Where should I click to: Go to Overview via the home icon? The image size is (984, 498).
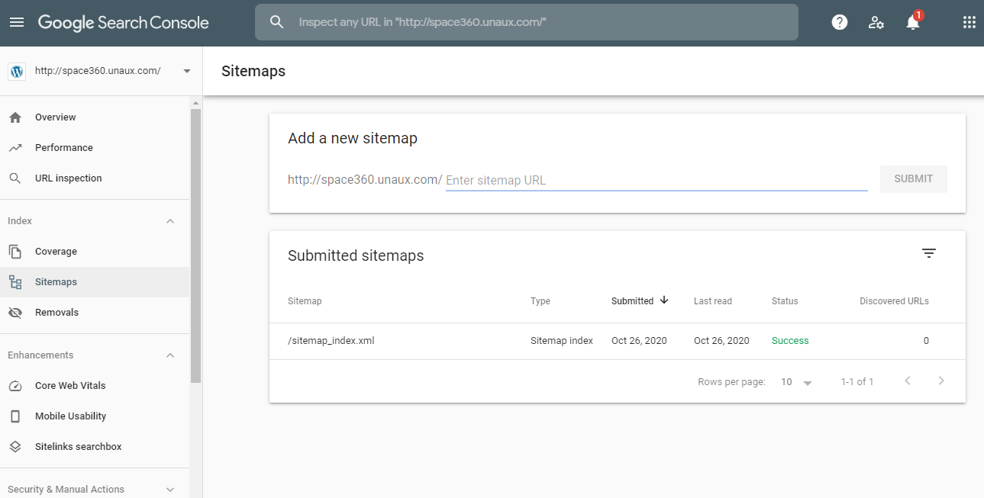click(15, 117)
